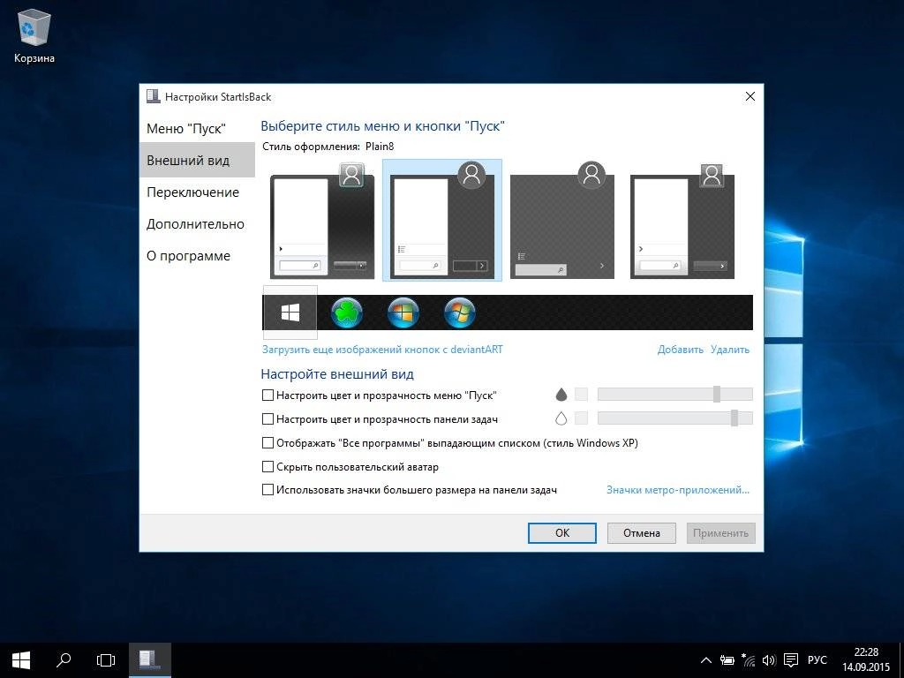Switch the input language РУС indicator
904x678 pixels.
click(817, 660)
